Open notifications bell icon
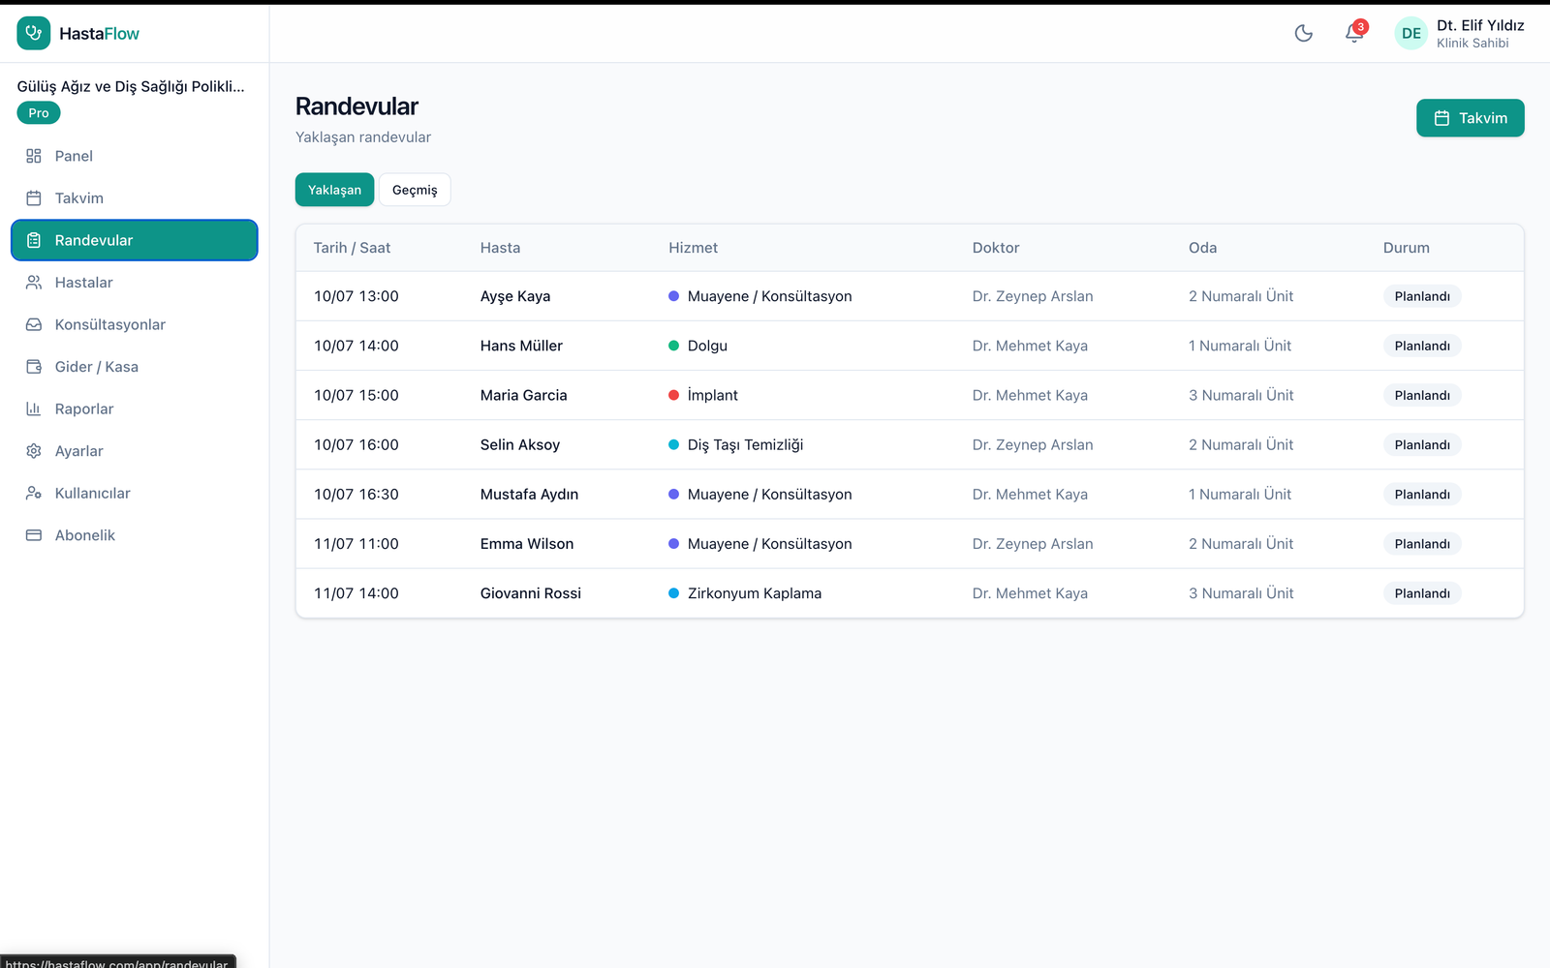Image resolution: width=1550 pixels, height=968 pixels. (1354, 34)
